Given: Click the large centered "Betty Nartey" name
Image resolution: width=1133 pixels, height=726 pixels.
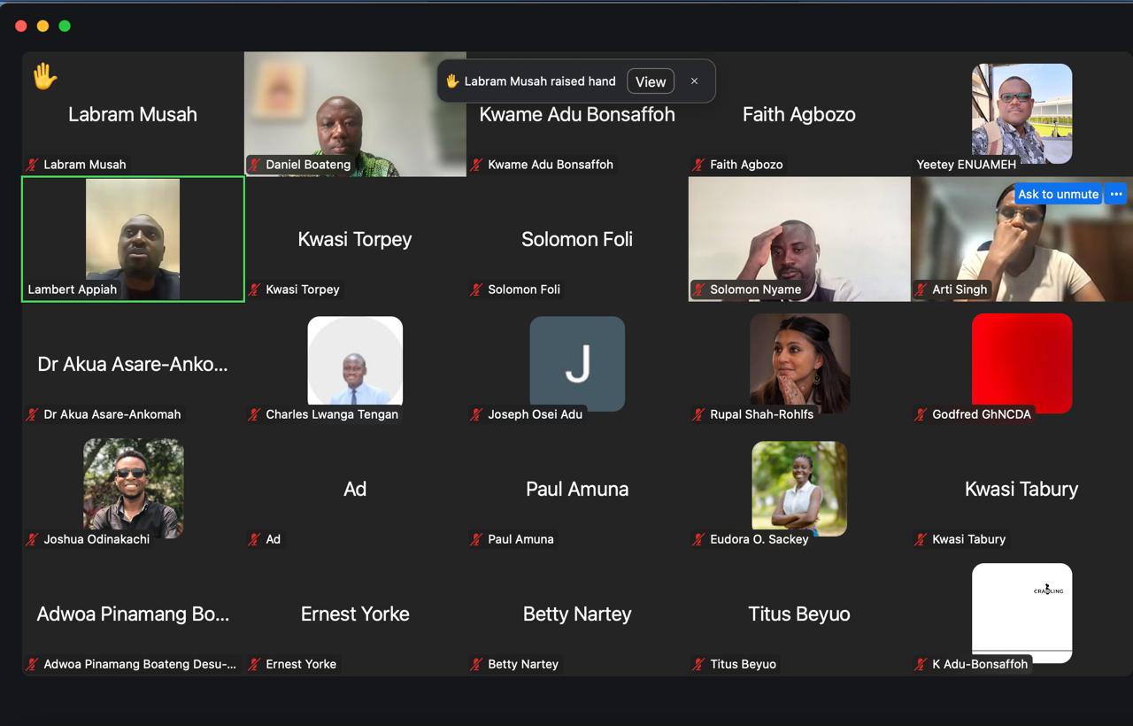Looking at the screenshot, I should pos(577,614).
